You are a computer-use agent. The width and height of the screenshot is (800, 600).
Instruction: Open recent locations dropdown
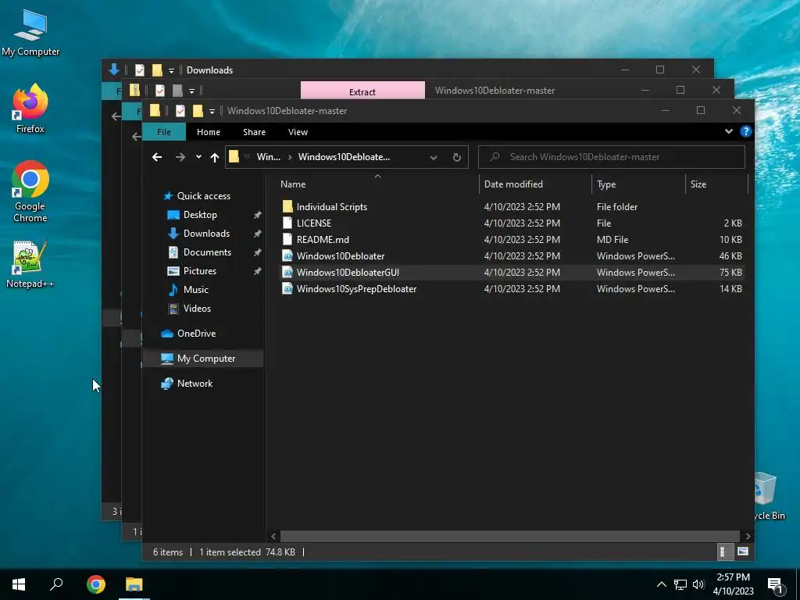198,157
